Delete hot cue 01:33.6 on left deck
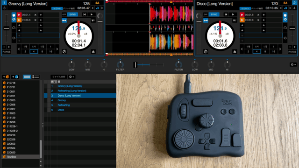 click(x=36, y=20)
